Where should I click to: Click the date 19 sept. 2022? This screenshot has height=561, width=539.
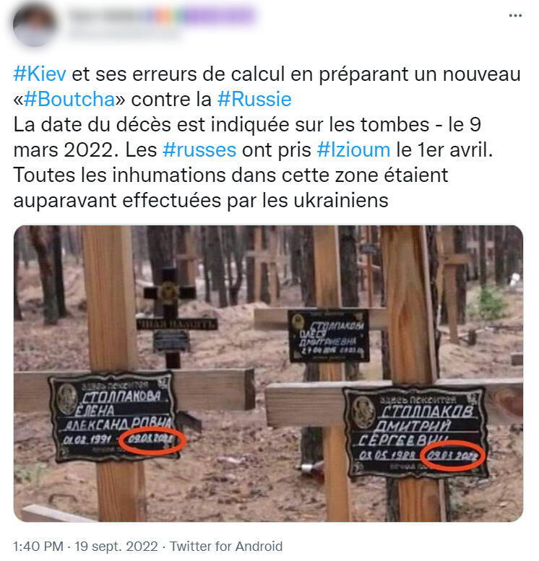[x=116, y=547]
